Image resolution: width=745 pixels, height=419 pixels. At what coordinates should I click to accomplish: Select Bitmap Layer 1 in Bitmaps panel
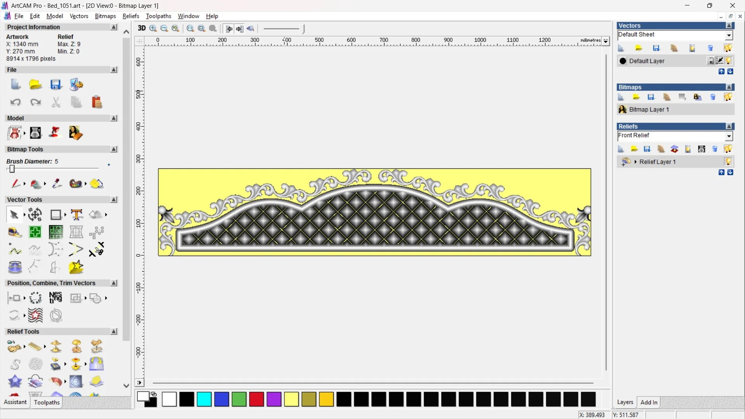pos(649,109)
